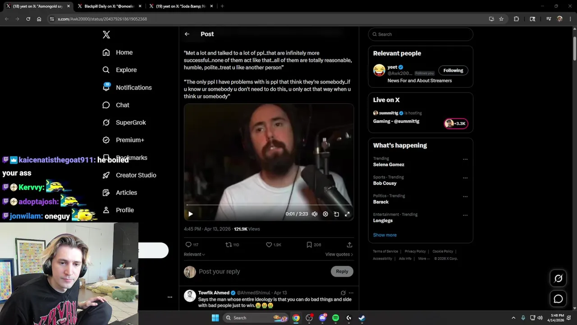Viewport: 577px width, 325px height.
Task: Bookmark this page with star icon
Action: 501,19
